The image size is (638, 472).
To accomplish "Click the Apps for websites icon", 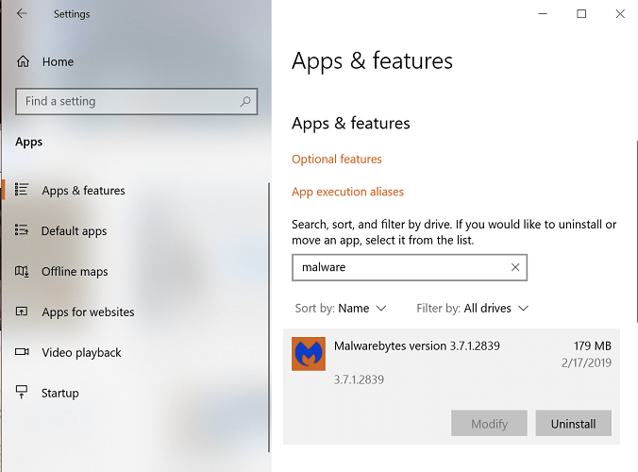I will pyautogui.click(x=23, y=312).
